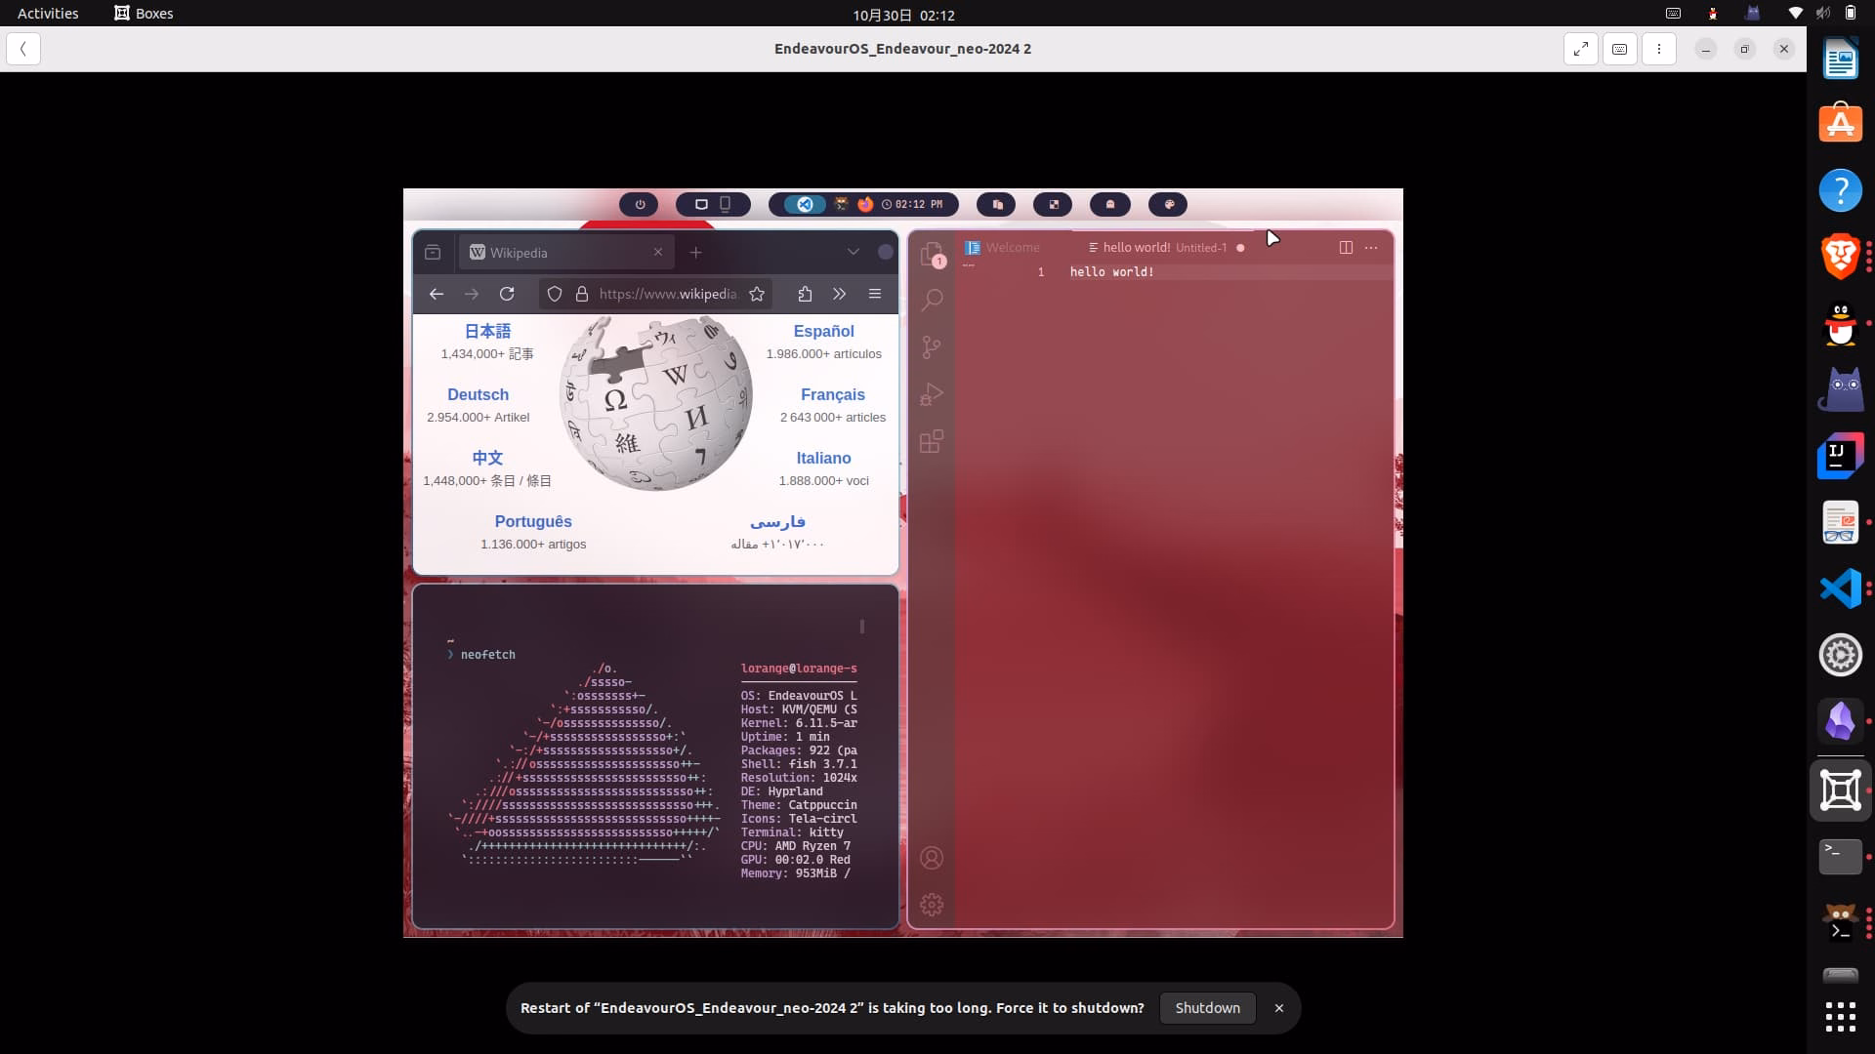
Task: Go forward in Firefox
Action: pos(472,294)
